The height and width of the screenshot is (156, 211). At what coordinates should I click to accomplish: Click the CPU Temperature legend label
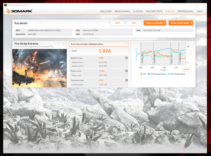click(x=178, y=74)
